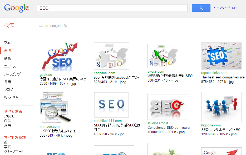Filter images by フルカラー
The width and height of the screenshot is (246, 155).
pos(11,116)
